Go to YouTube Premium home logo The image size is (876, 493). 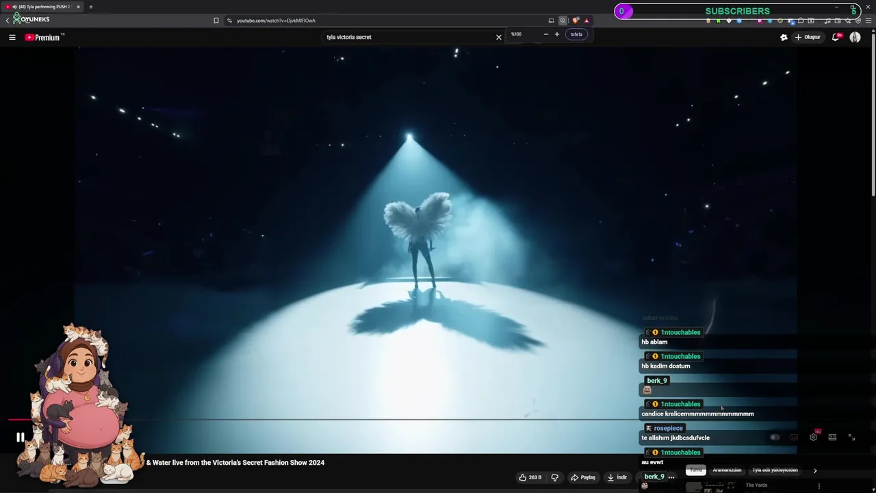click(44, 38)
